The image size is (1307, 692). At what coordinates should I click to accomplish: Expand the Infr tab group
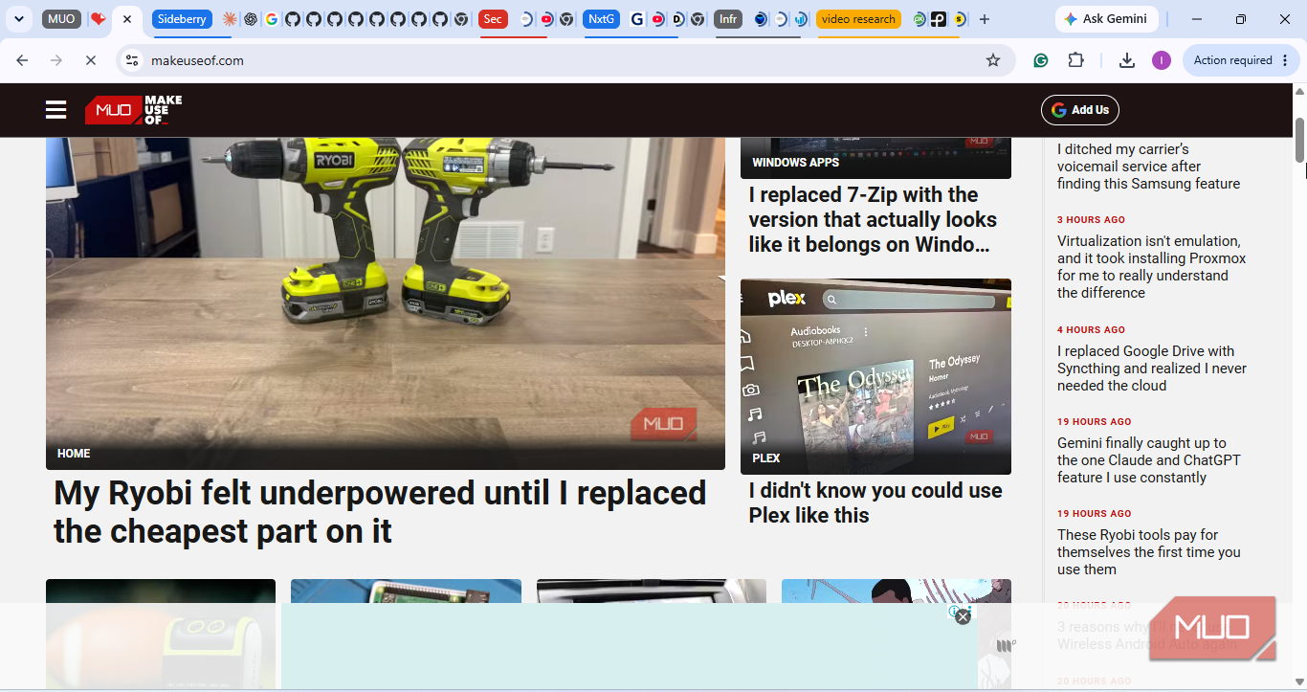point(728,19)
